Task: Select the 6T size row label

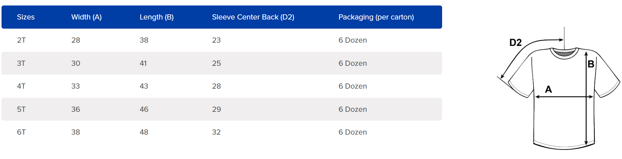Action: point(21,132)
